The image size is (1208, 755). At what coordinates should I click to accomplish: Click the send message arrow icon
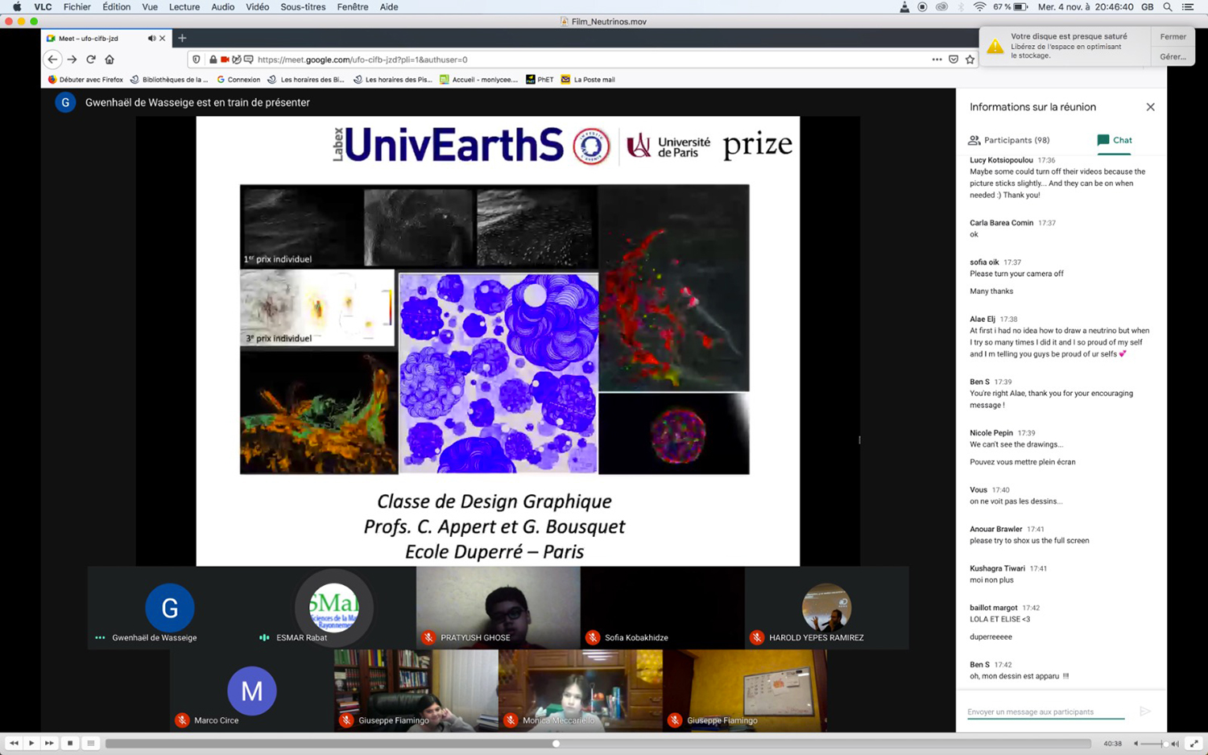pos(1145,711)
